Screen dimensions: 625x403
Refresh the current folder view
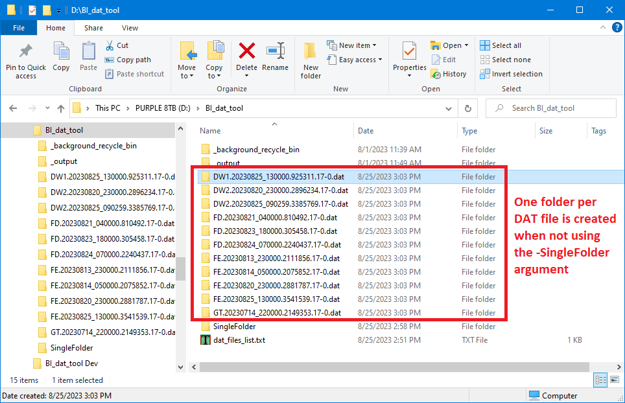pyautogui.click(x=468, y=108)
